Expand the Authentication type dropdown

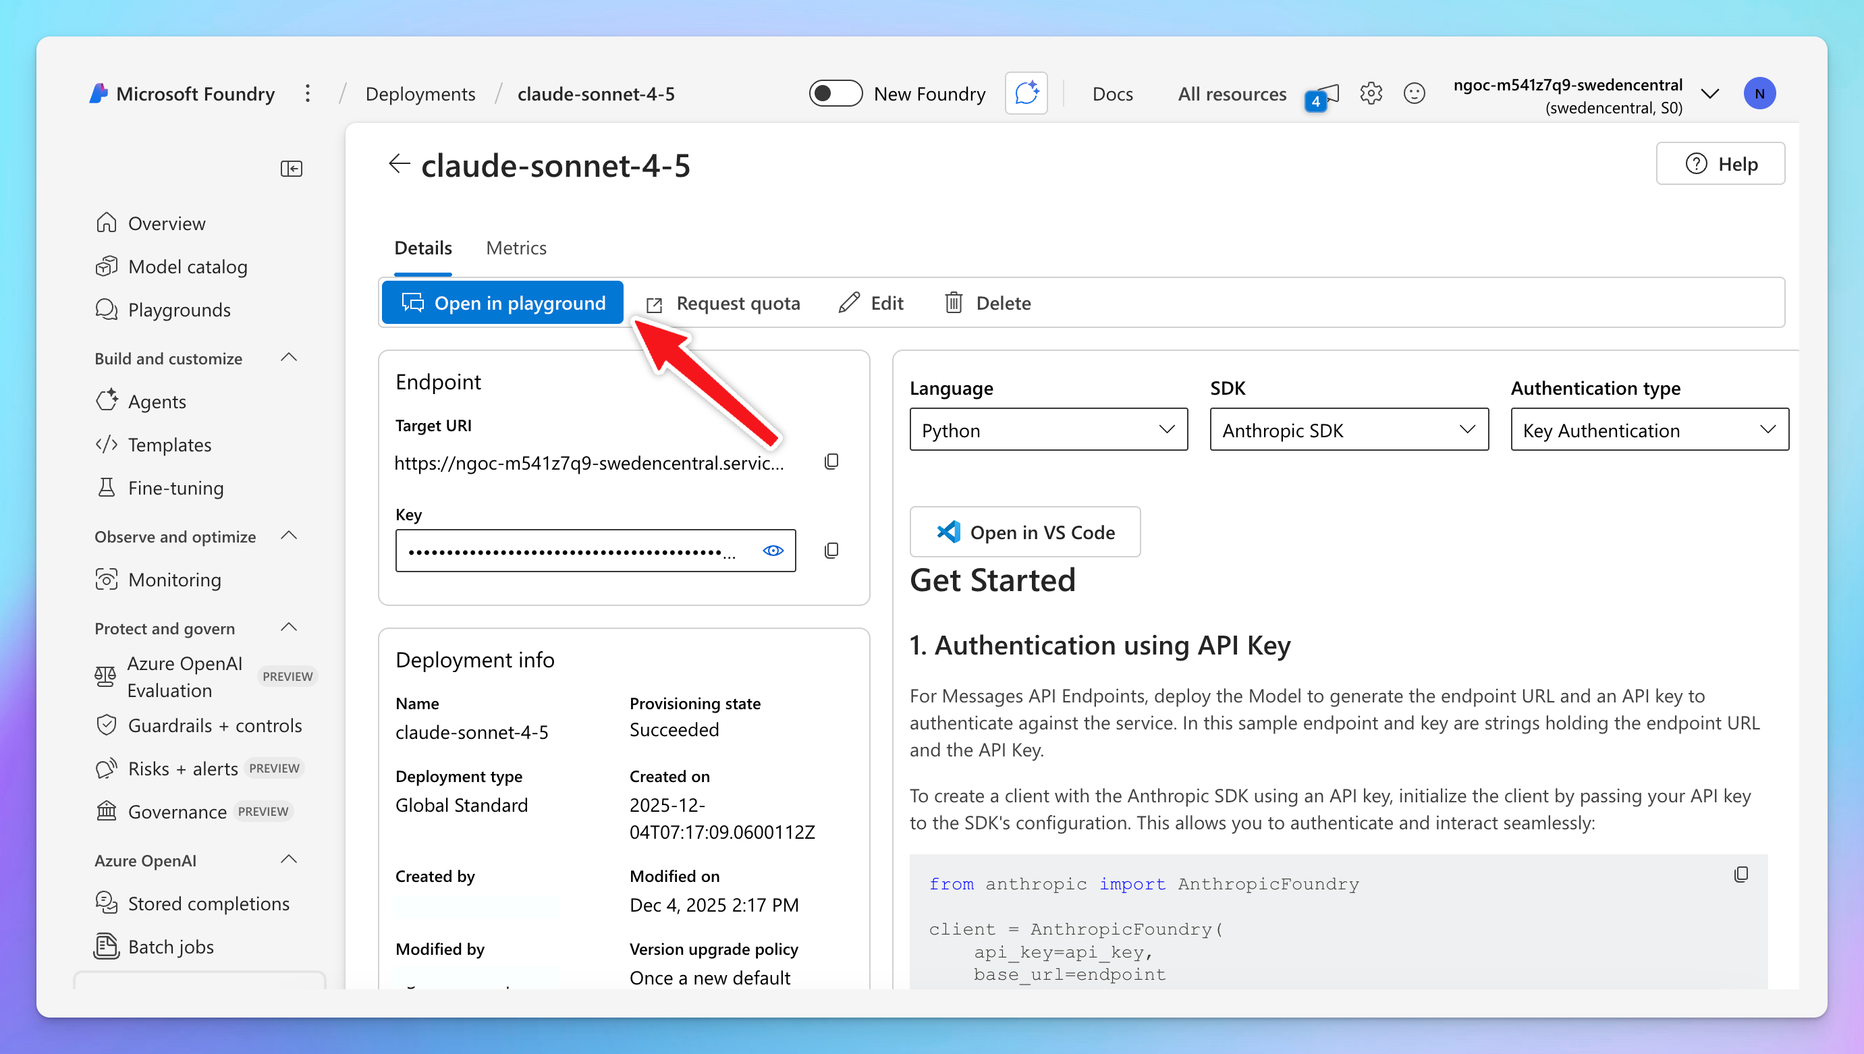(x=1648, y=430)
